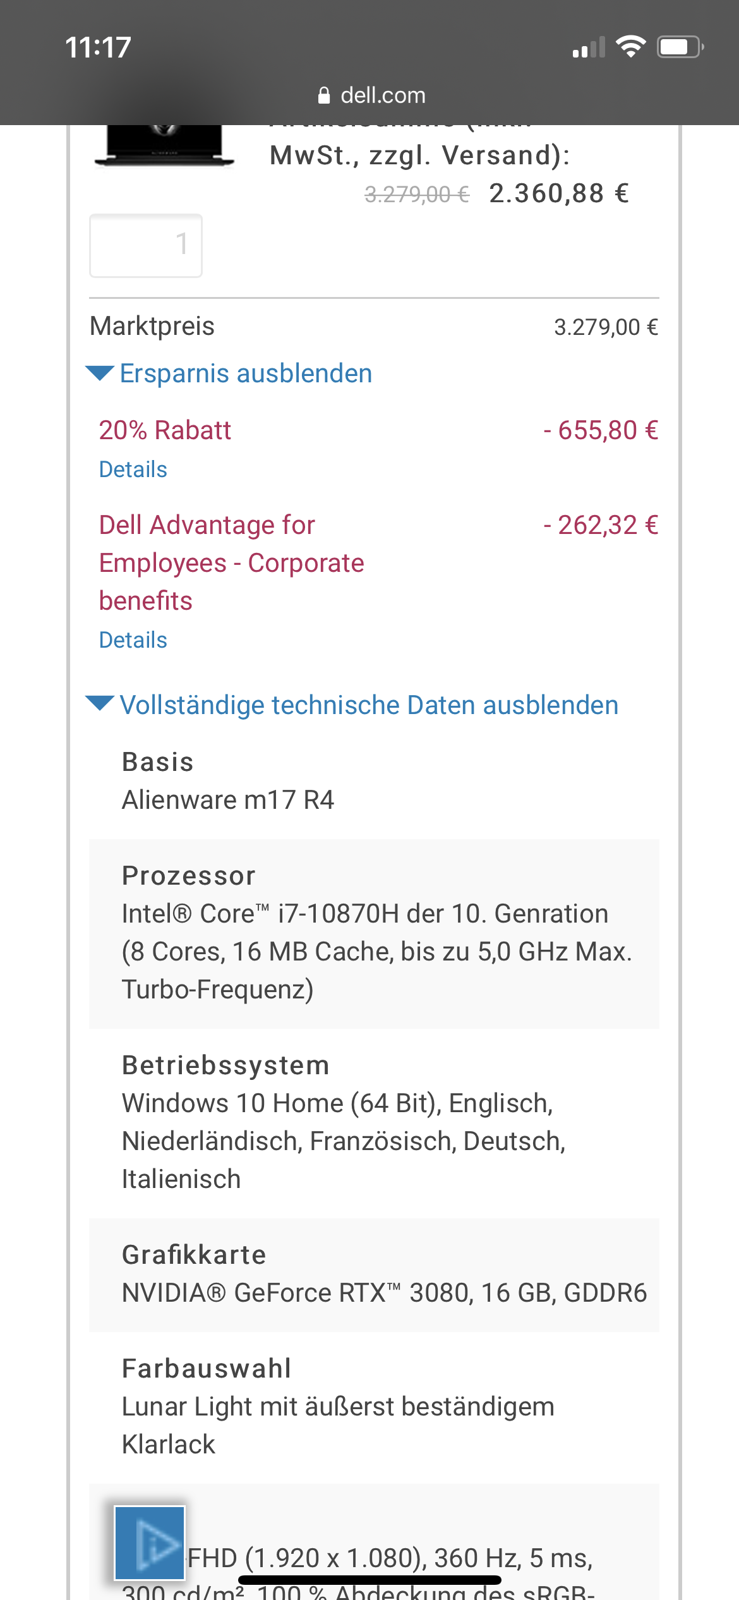The height and width of the screenshot is (1600, 739).
Task: Collapse savings via blue triangle next to Ersparnis
Action: pyautogui.click(x=100, y=373)
